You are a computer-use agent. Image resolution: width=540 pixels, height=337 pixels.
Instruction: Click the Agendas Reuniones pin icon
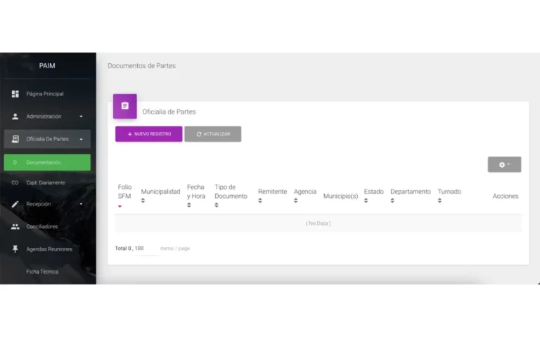tap(15, 249)
